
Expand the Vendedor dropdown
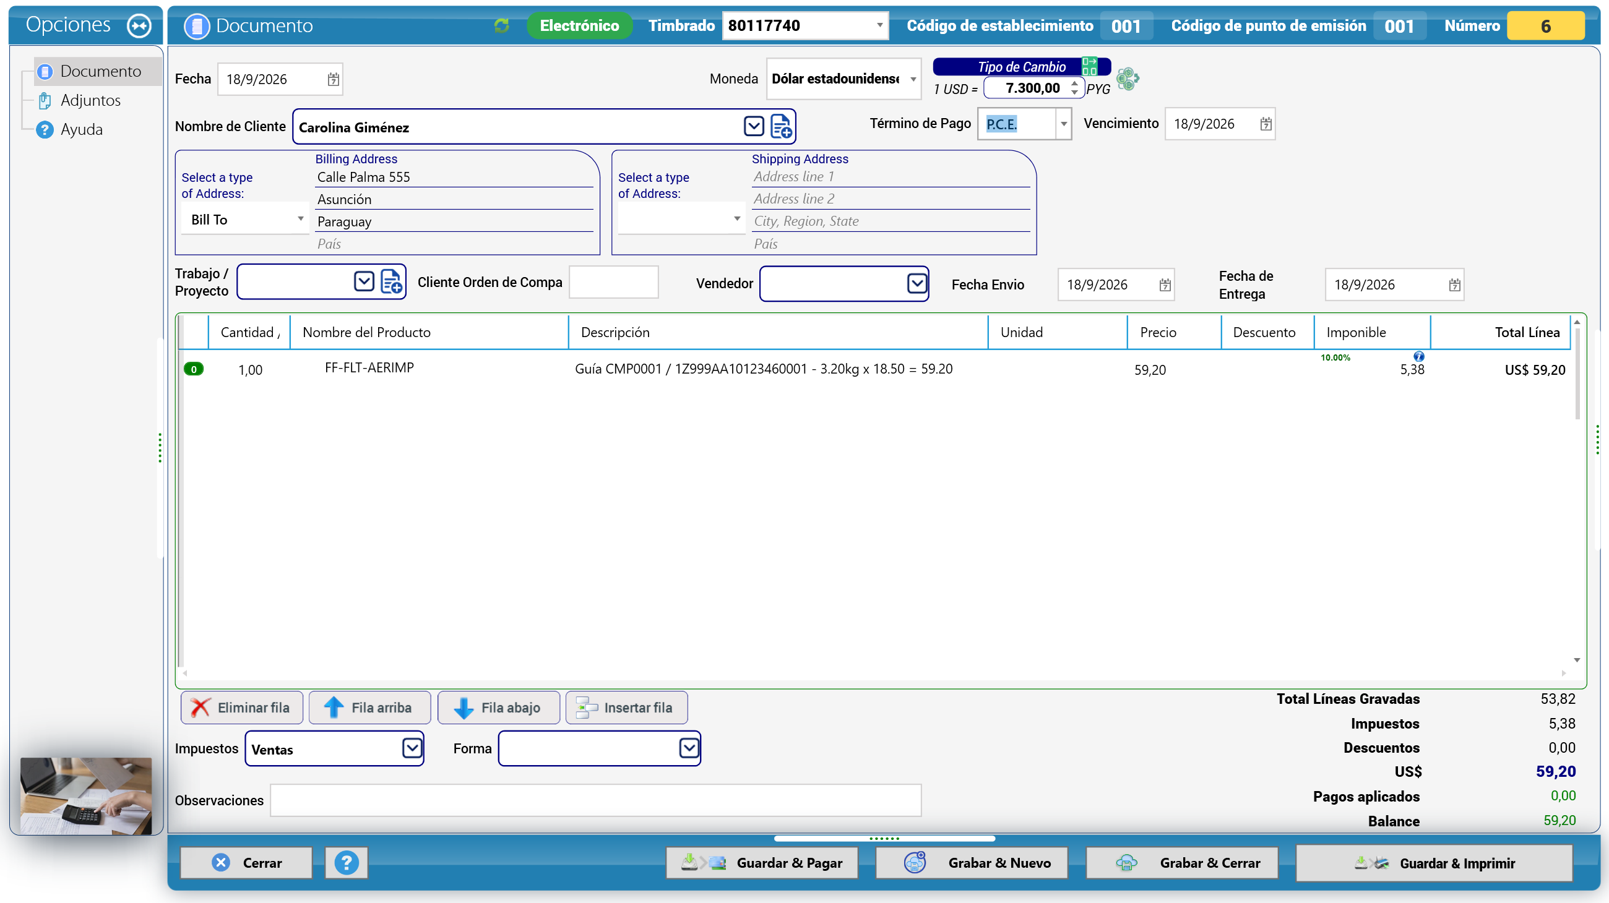[917, 283]
